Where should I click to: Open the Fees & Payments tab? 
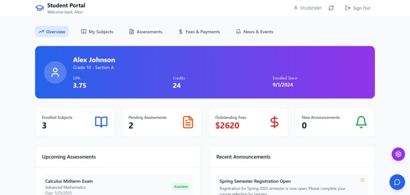[199, 31]
